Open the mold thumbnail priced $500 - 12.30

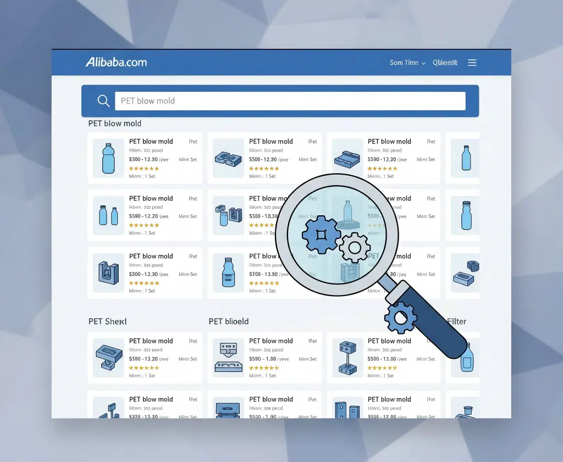click(x=228, y=158)
